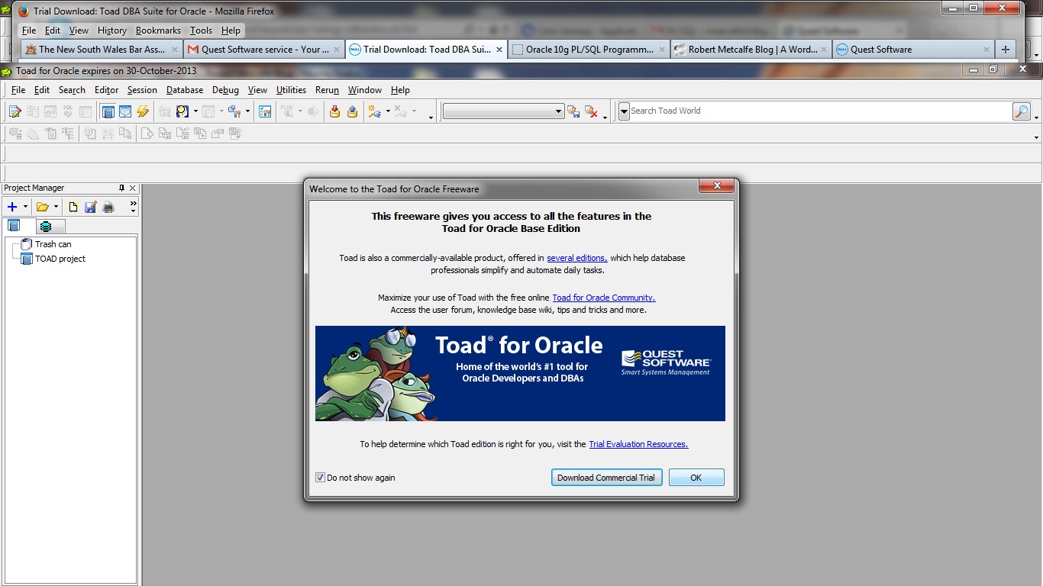This screenshot has height=586, width=1043.
Task: Click the gear-and-save icon in second toolbar row
Action: tap(15, 133)
